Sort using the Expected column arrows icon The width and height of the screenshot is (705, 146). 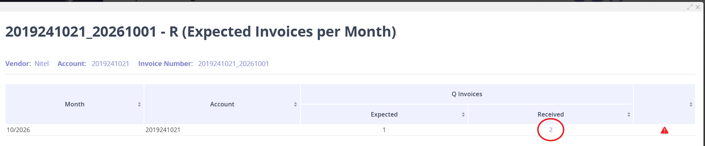pos(463,115)
